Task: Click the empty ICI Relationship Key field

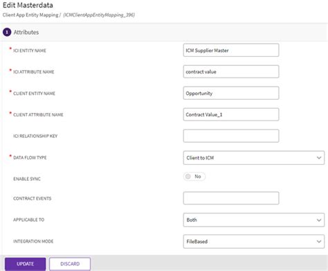Action: click(231, 136)
